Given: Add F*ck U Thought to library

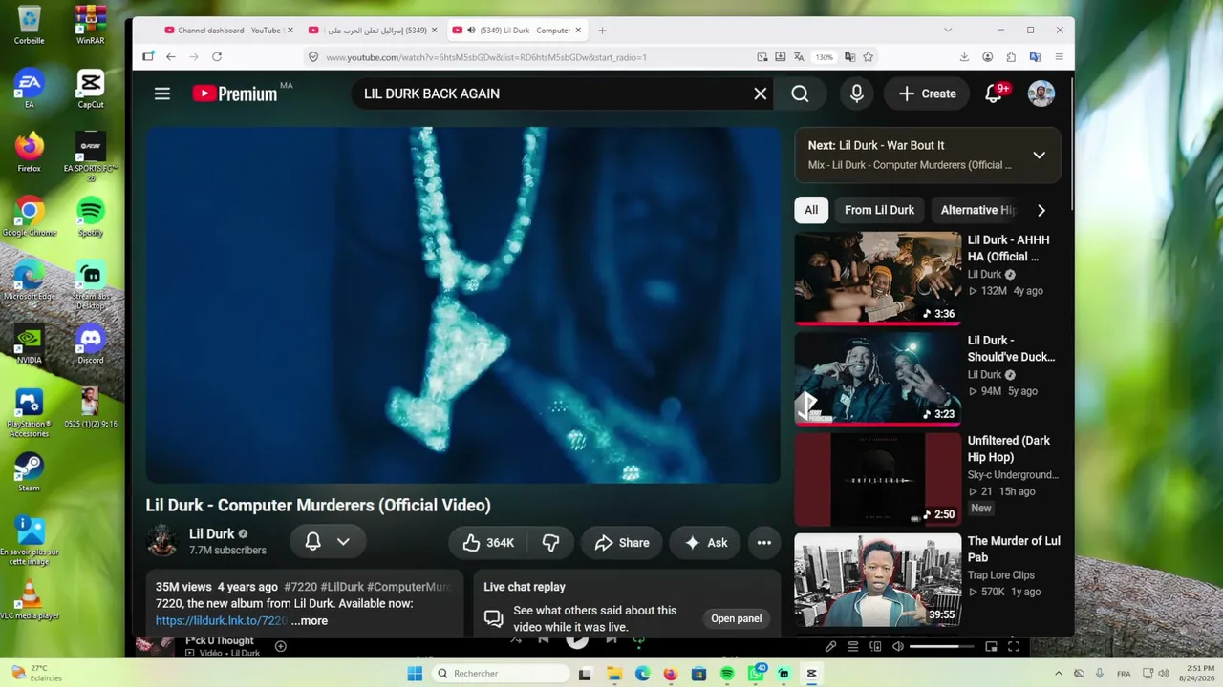Looking at the screenshot, I should 280,646.
